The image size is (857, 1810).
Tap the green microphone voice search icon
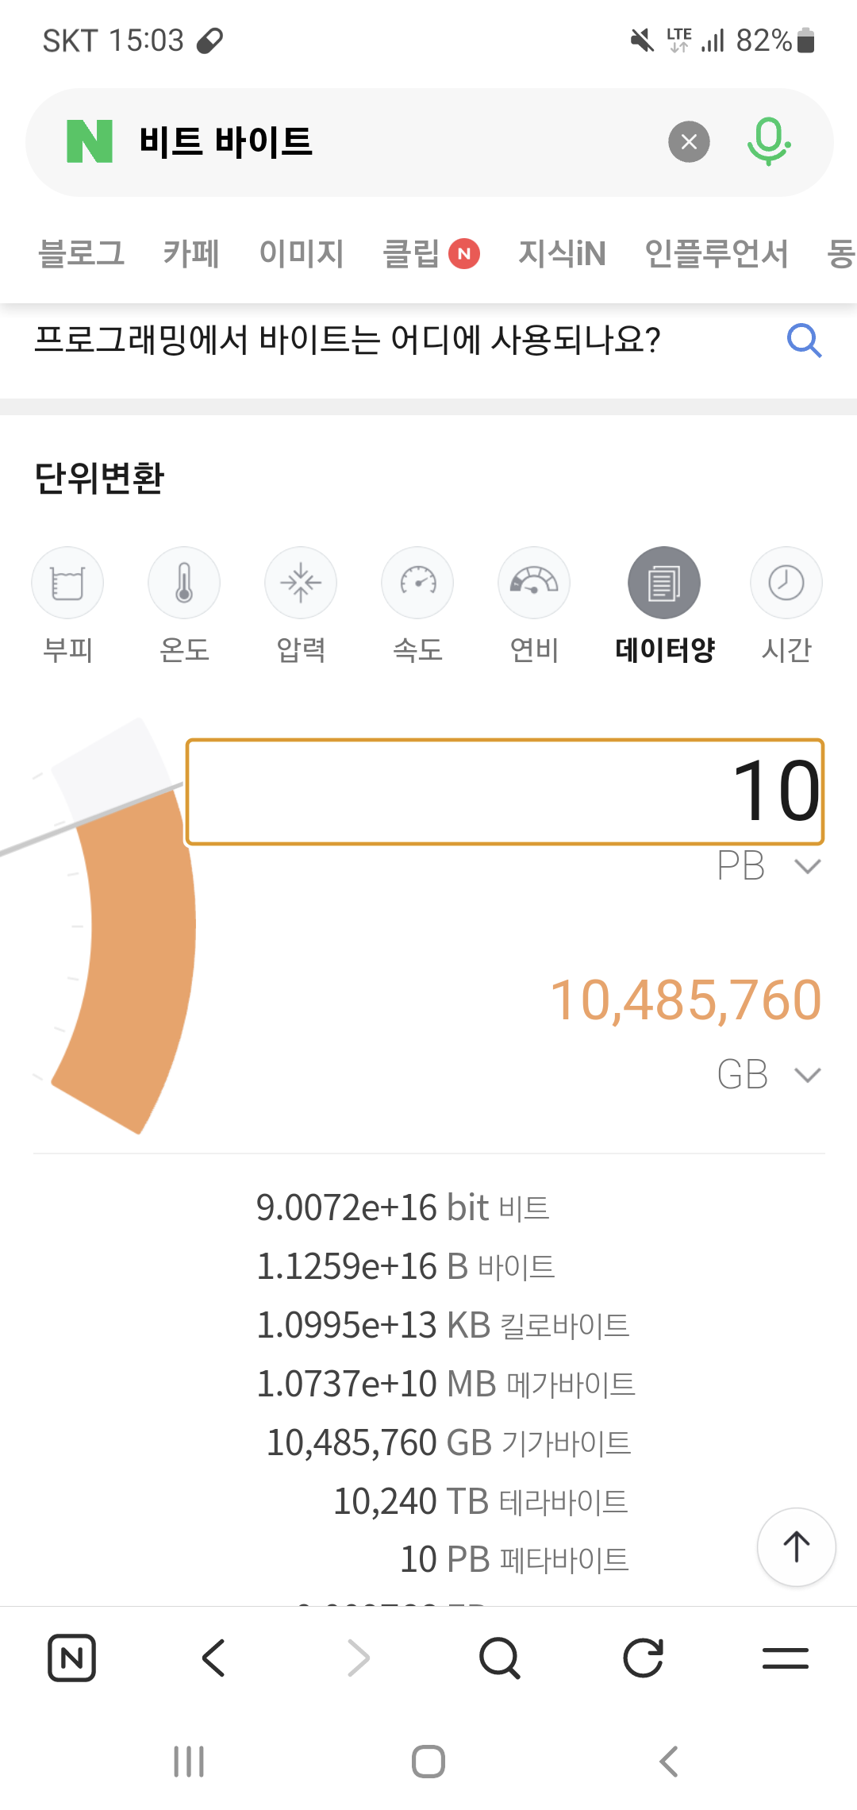point(768,141)
